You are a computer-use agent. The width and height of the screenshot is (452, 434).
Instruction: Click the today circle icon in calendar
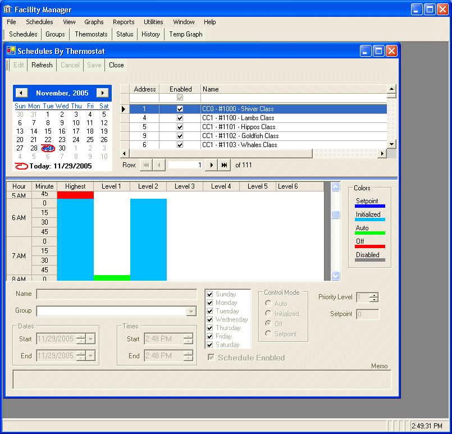coord(21,166)
